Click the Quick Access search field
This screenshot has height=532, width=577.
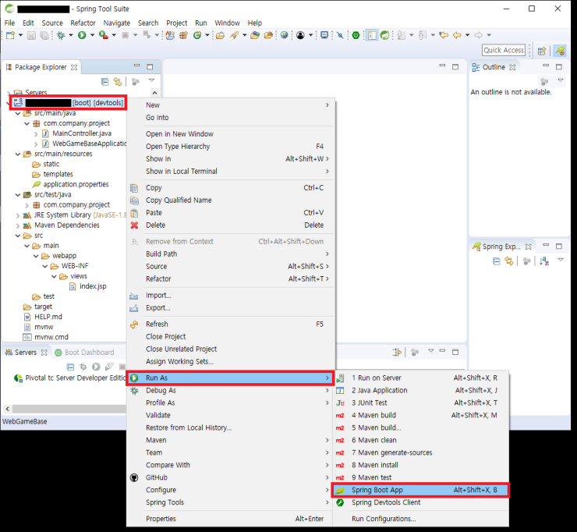504,51
